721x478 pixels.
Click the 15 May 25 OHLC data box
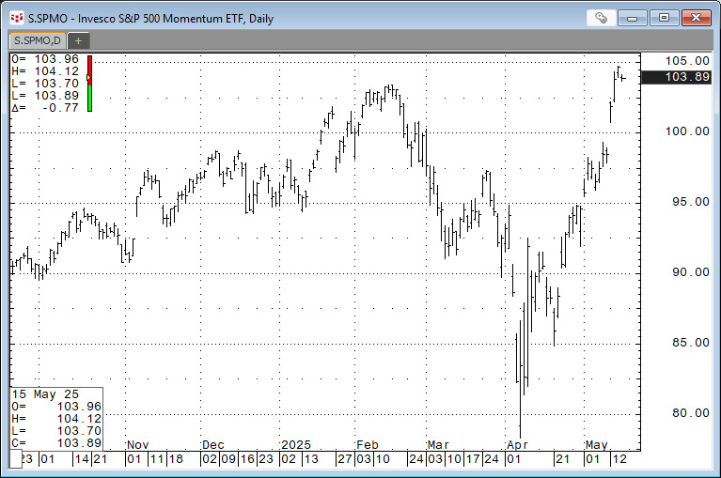(55, 416)
